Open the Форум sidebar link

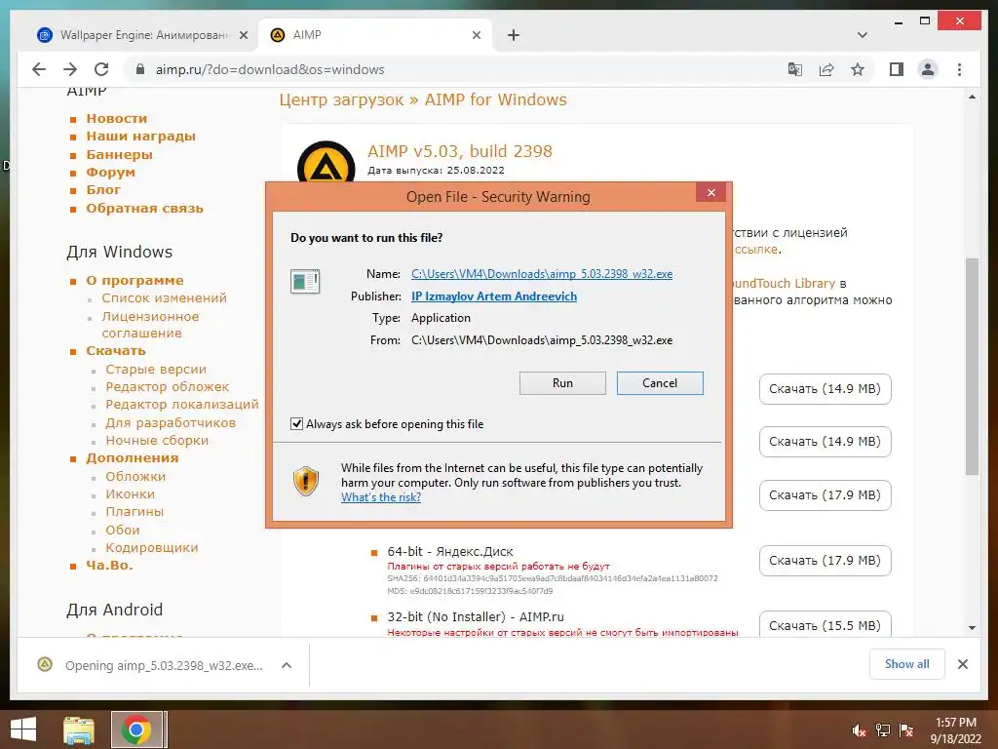point(111,172)
